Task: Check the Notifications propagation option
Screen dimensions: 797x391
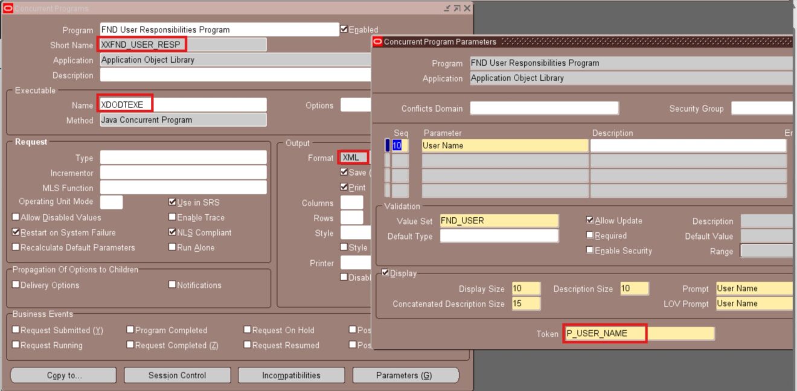Action: click(x=172, y=285)
